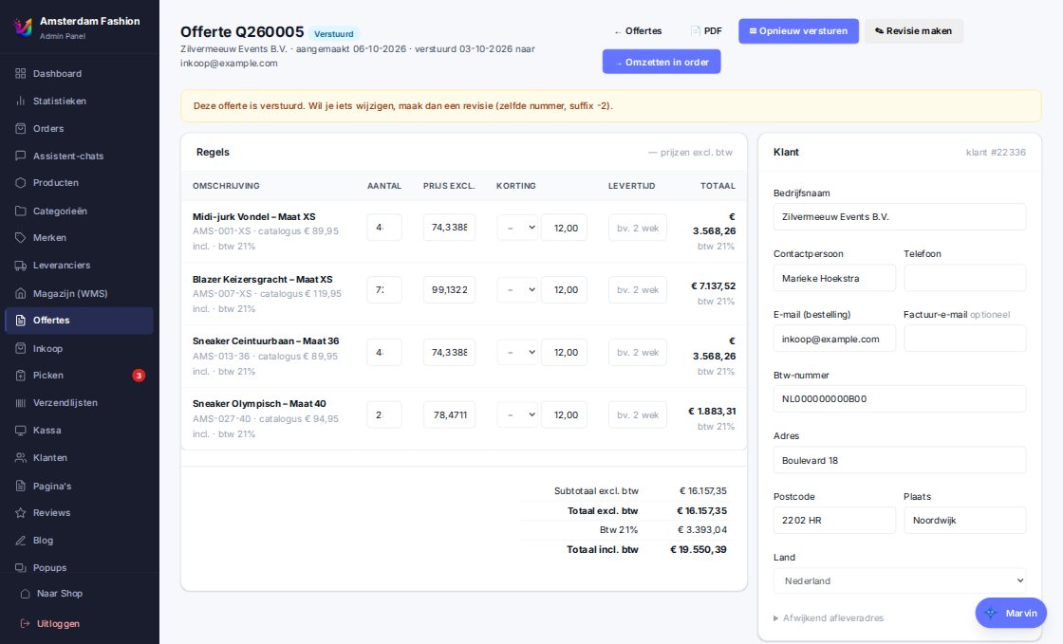Screen dimensions: 1063x644
Task: Click the Factuur-e-mail field
Action: point(964,339)
